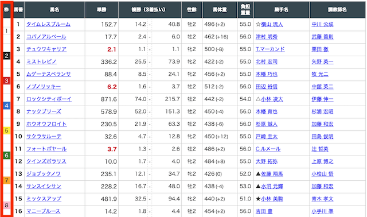Click jockey 水沼 元輝

(272, 187)
